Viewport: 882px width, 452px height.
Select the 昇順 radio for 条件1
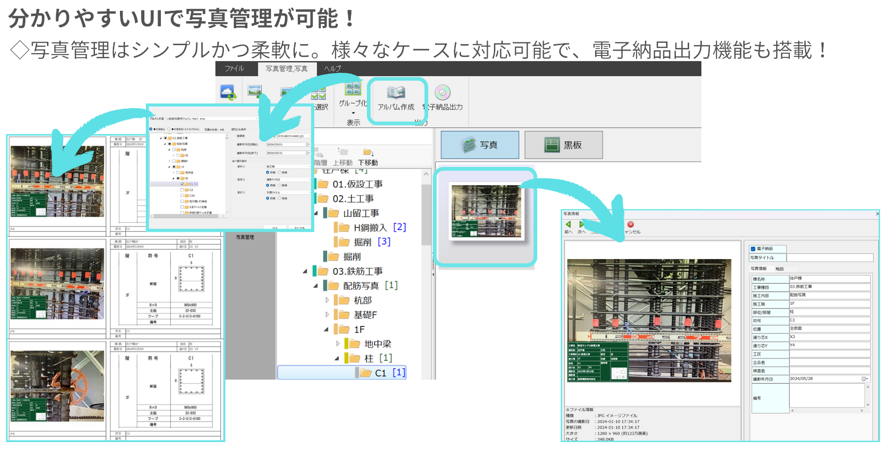click(268, 173)
